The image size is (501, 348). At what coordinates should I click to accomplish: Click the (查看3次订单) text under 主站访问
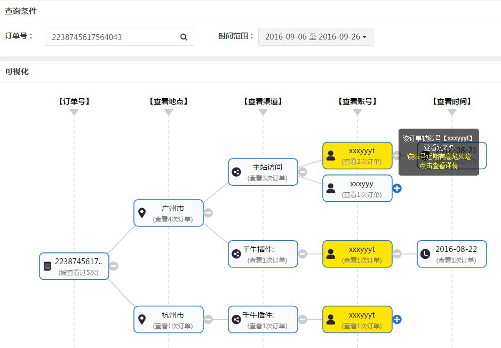(267, 178)
